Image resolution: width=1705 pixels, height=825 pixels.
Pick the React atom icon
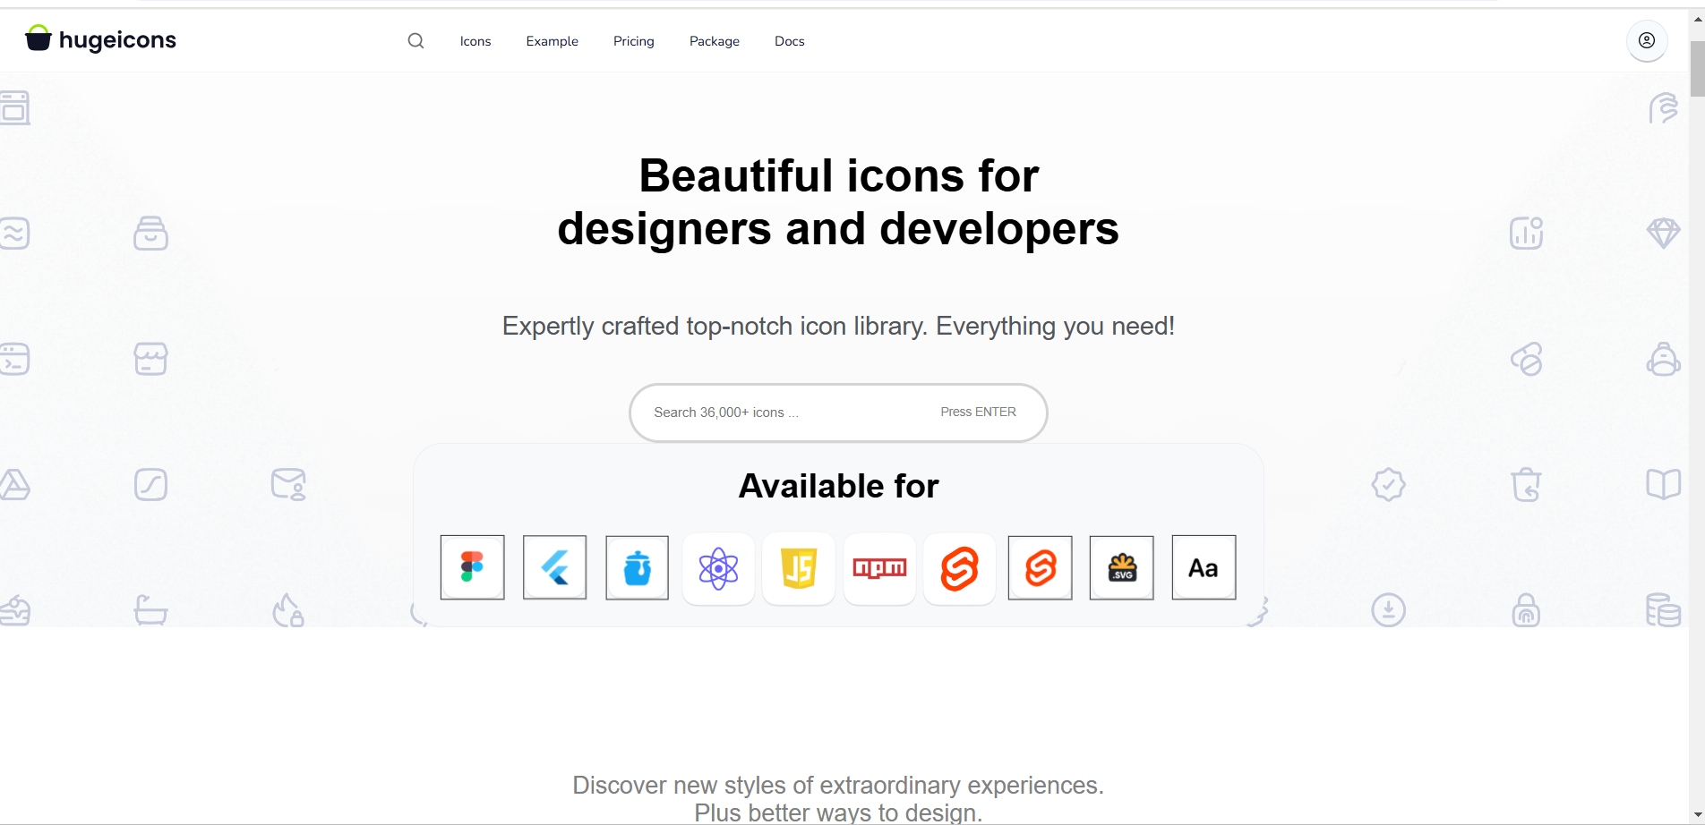[x=718, y=568]
